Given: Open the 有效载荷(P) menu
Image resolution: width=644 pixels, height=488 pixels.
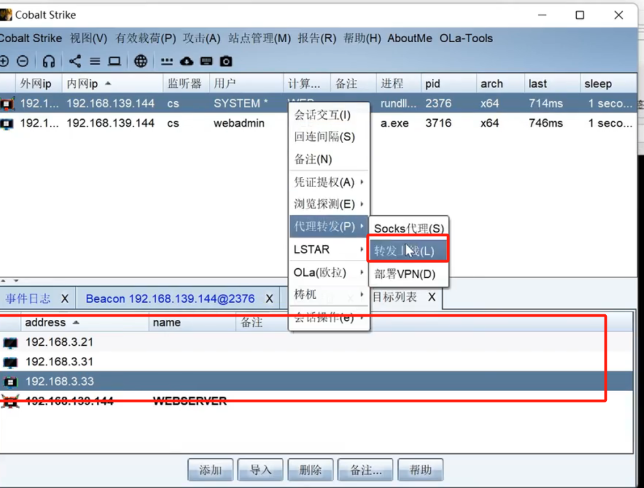Looking at the screenshot, I should pyautogui.click(x=145, y=38).
